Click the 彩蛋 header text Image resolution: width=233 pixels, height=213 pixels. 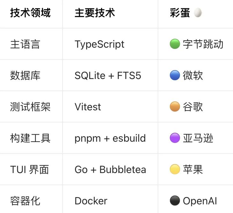point(180,13)
